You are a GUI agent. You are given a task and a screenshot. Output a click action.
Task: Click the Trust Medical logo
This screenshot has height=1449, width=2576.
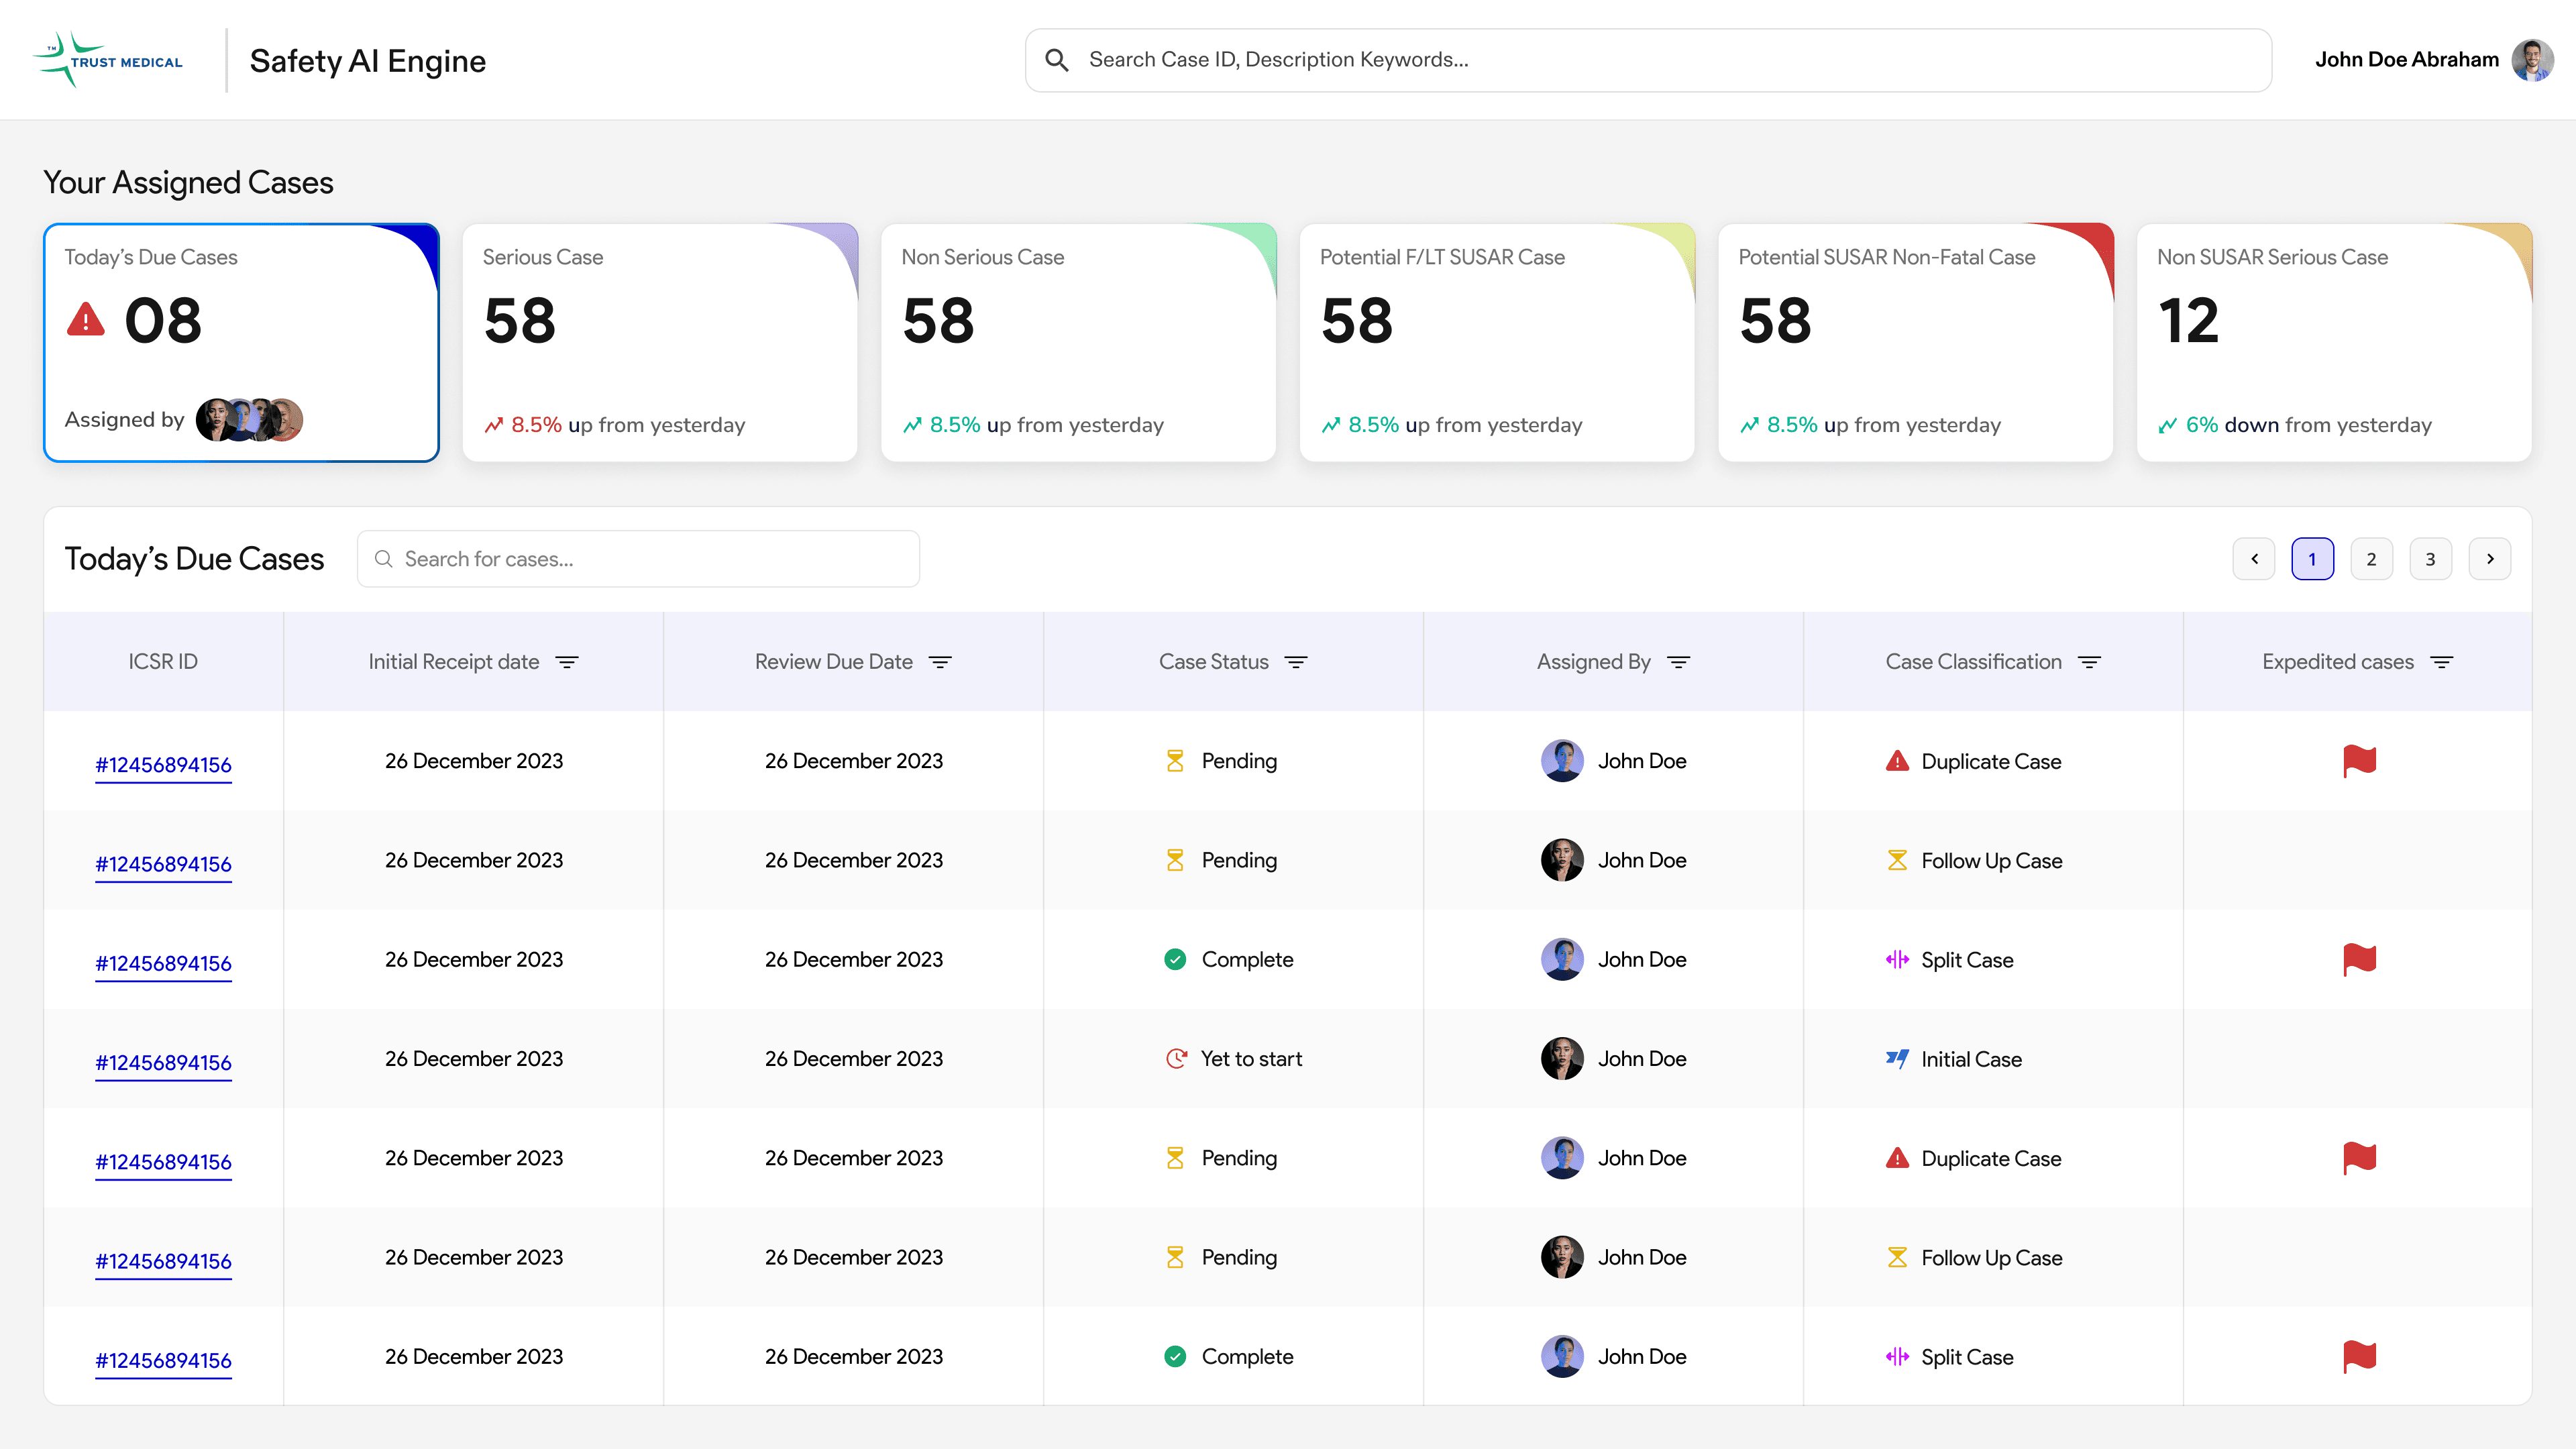108,60
